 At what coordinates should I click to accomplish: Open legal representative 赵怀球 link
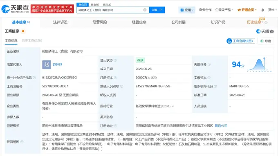pyautogui.click(x=58, y=65)
